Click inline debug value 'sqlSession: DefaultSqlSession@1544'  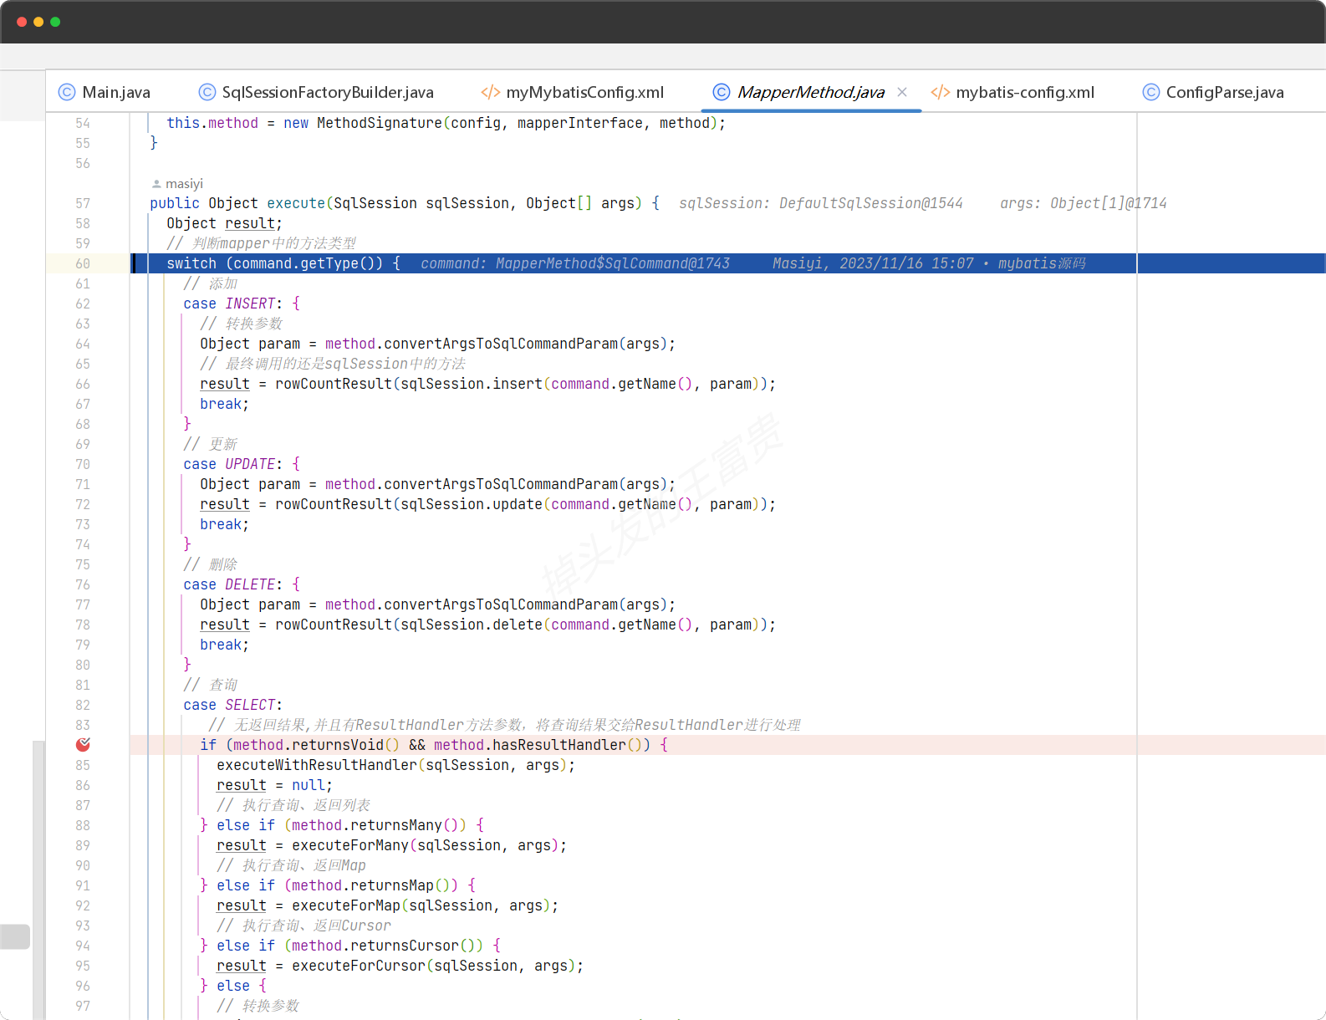(x=821, y=203)
